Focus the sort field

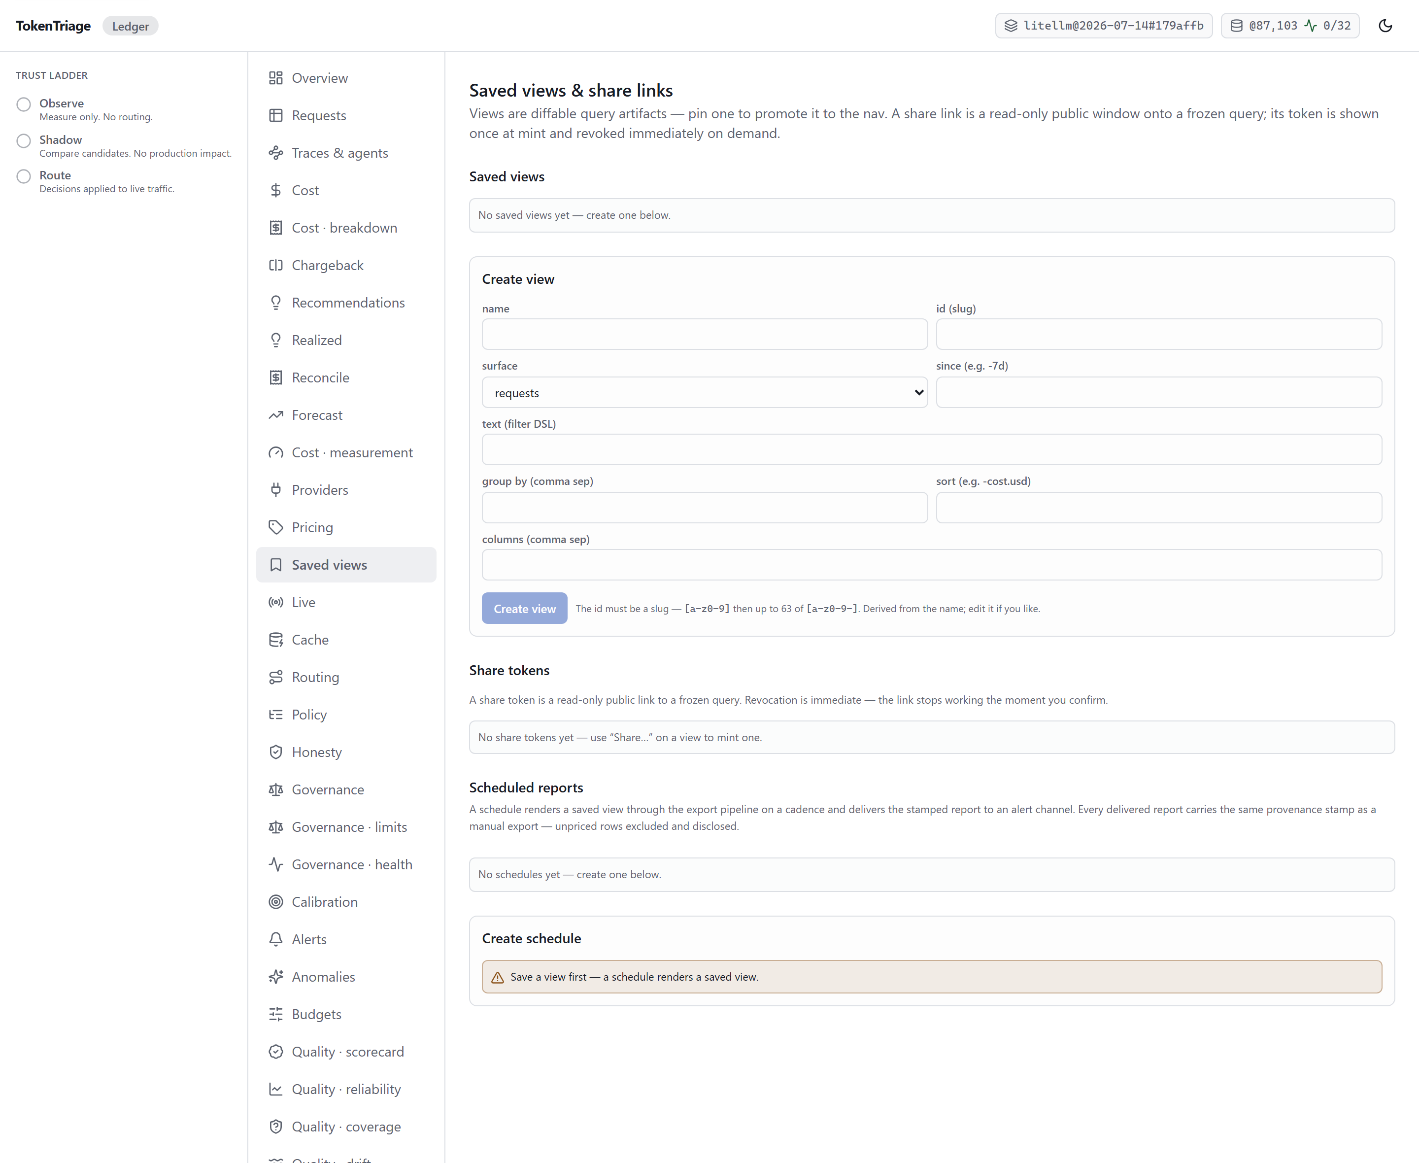tap(1158, 508)
